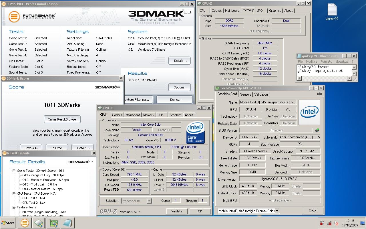Click the Notepad title bar icon

point(299,56)
